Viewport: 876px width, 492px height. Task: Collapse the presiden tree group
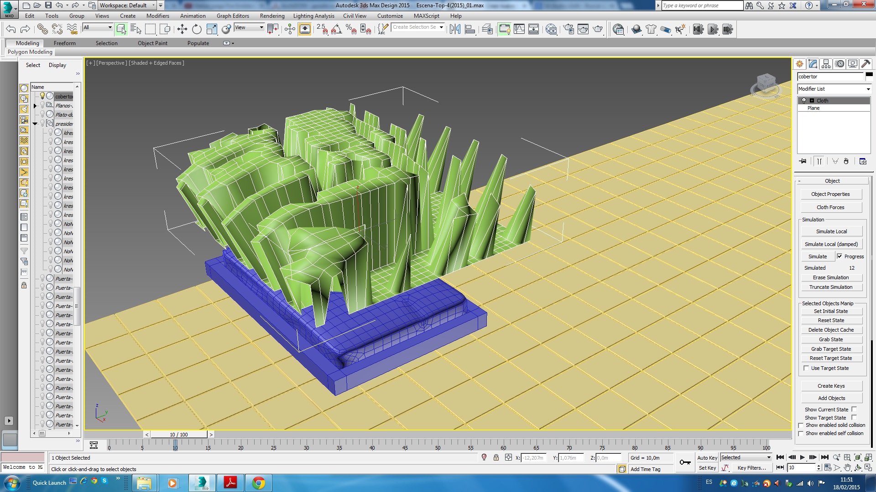[x=35, y=124]
